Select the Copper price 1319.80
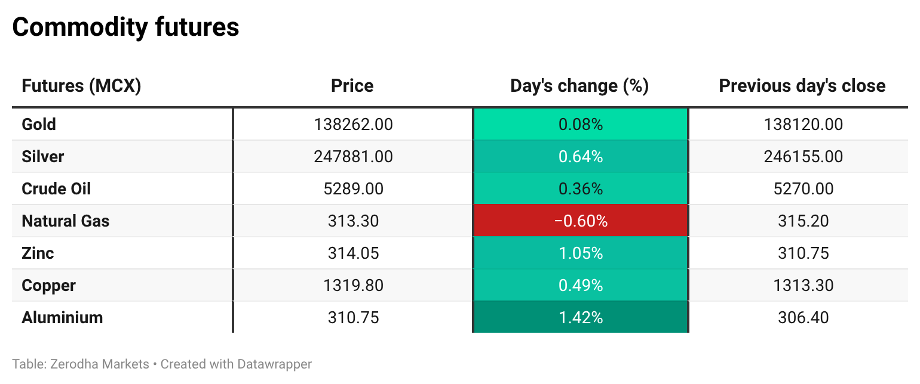 (x=353, y=286)
